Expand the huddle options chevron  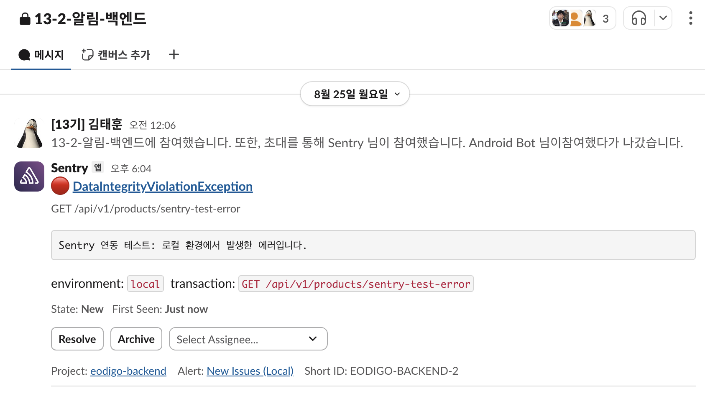coord(663,18)
